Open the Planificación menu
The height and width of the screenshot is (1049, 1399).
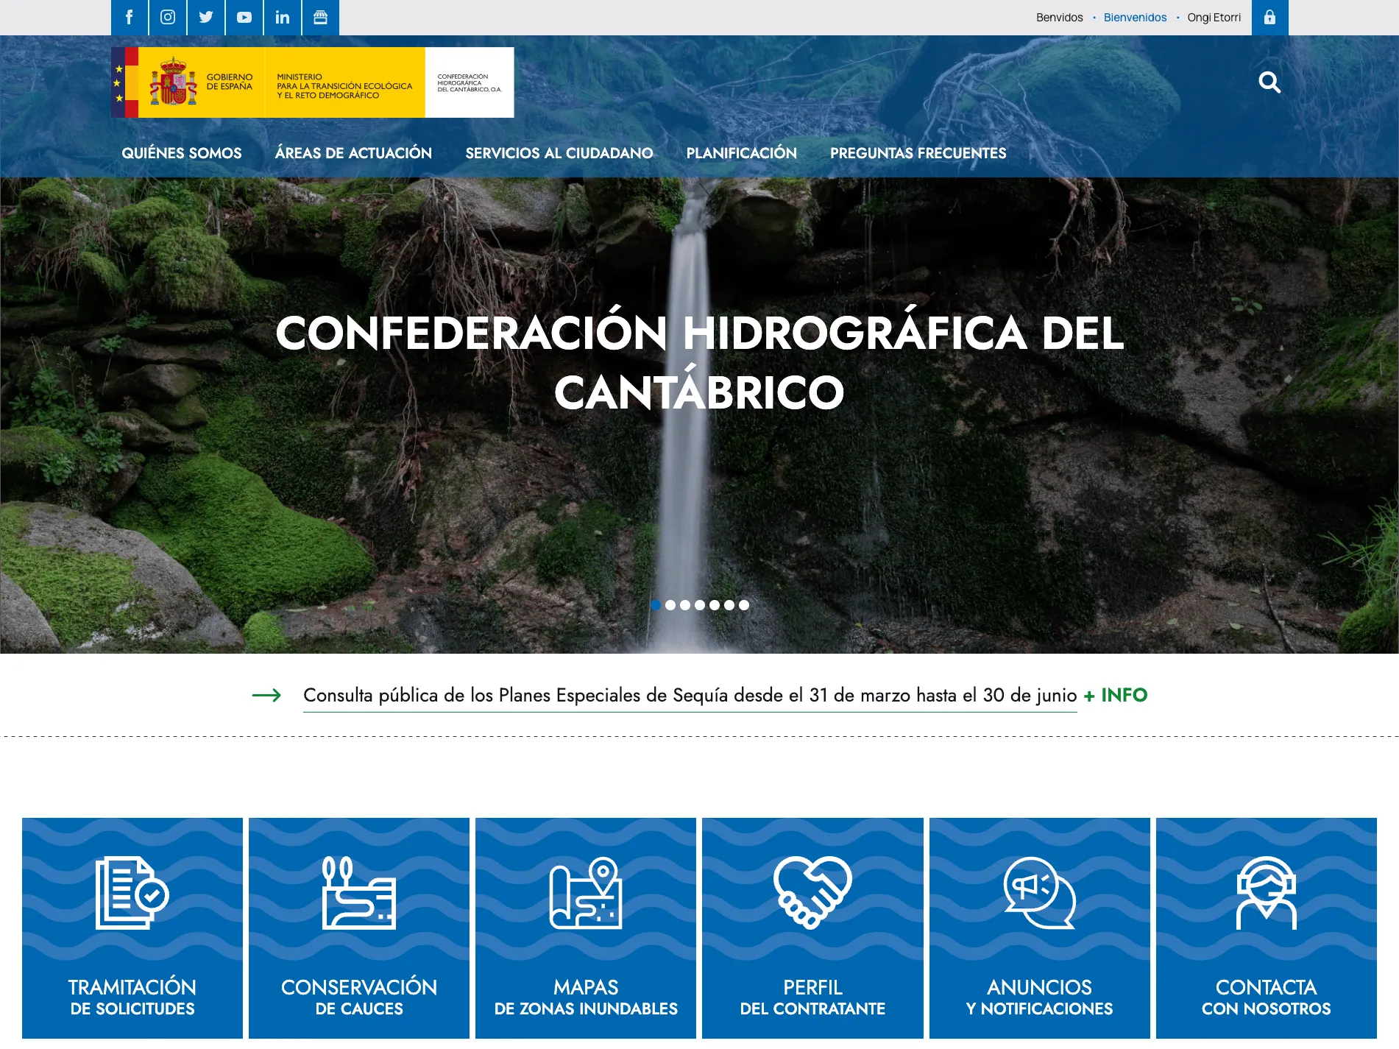click(741, 153)
